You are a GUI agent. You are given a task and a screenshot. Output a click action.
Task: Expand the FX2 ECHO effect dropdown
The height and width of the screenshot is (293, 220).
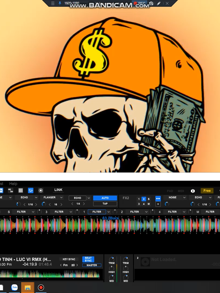click(210, 198)
